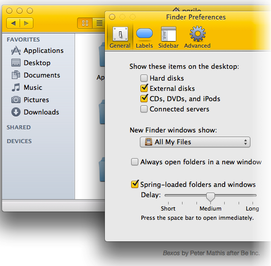This screenshot has height=266, width=271.
Task: Click the FAVORITES sidebar heading
Action: [23, 40]
